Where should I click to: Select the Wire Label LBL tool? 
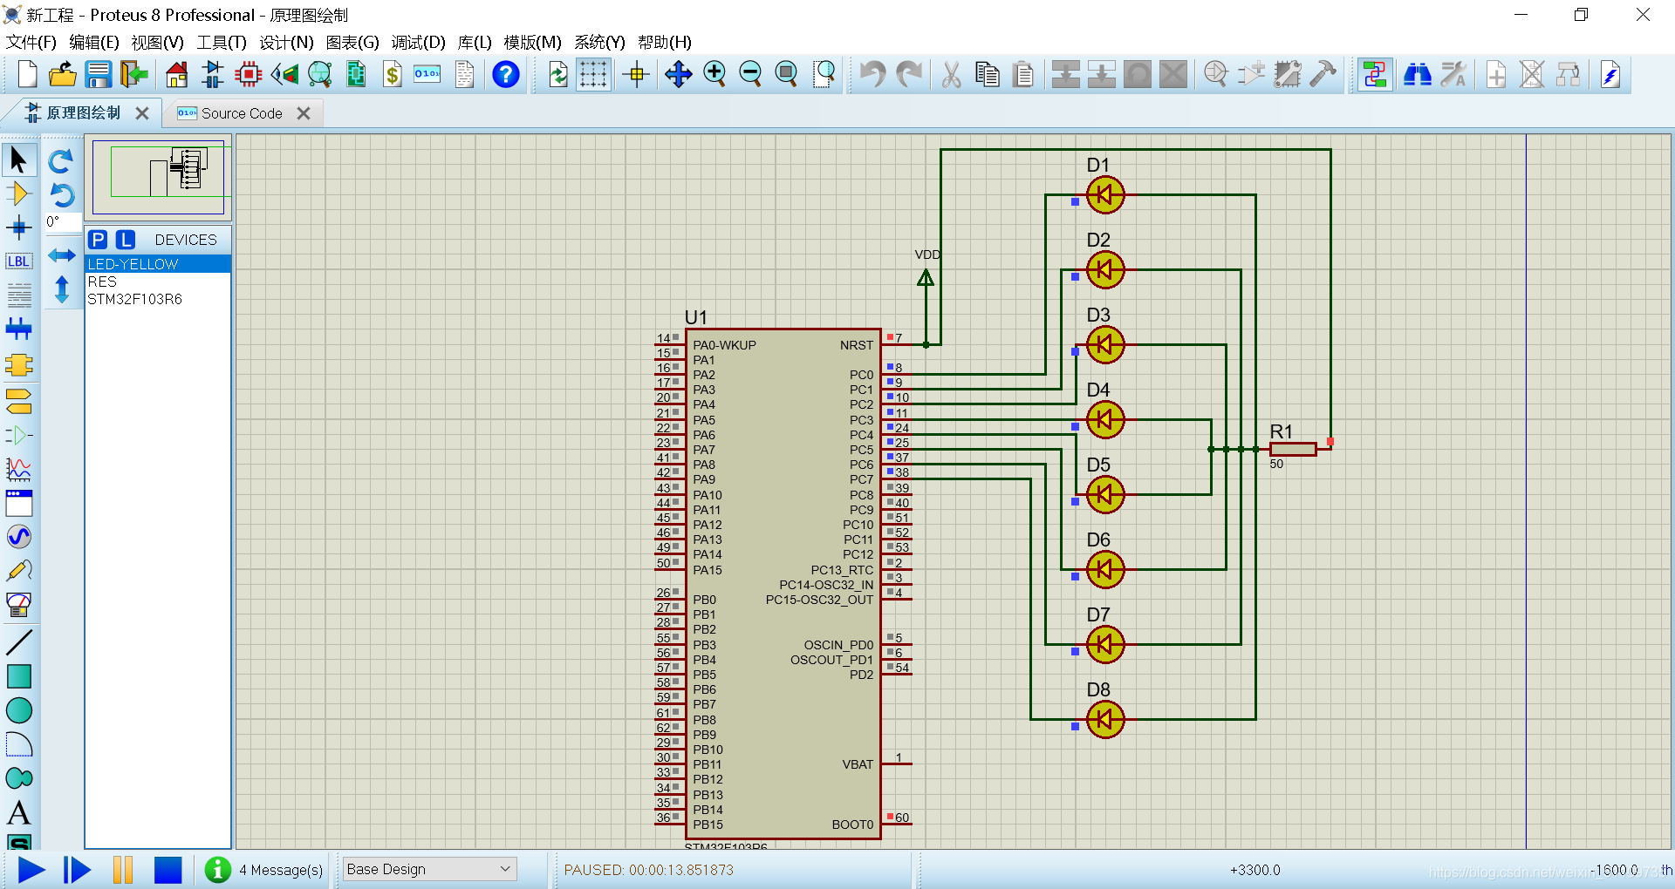(18, 261)
